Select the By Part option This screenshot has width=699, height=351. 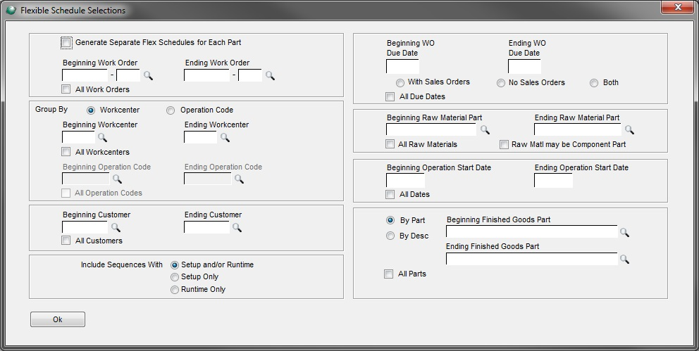click(390, 220)
